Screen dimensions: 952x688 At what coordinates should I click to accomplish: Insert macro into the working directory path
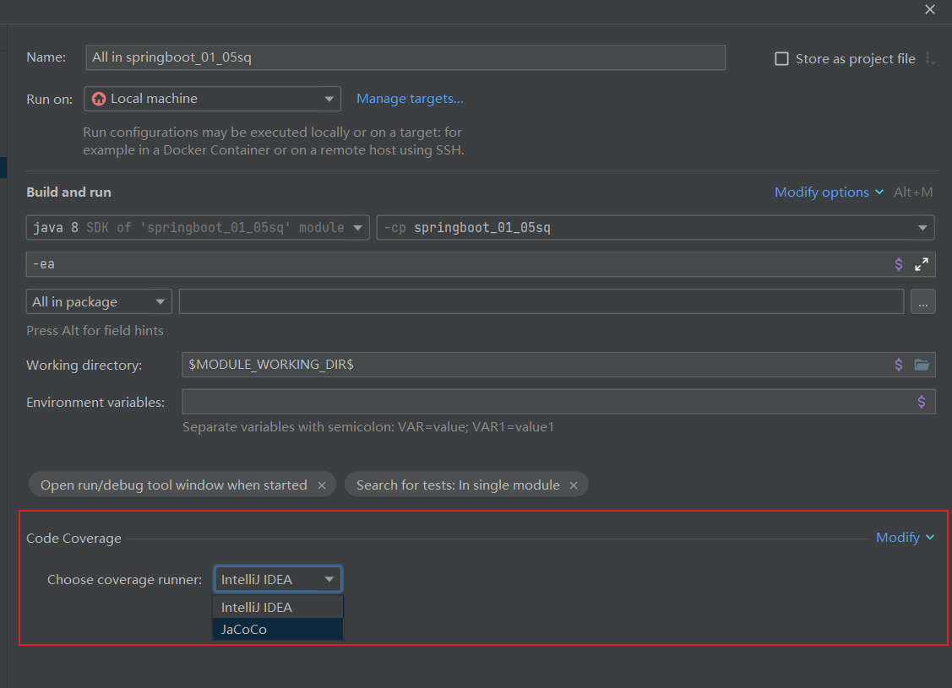pos(898,365)
